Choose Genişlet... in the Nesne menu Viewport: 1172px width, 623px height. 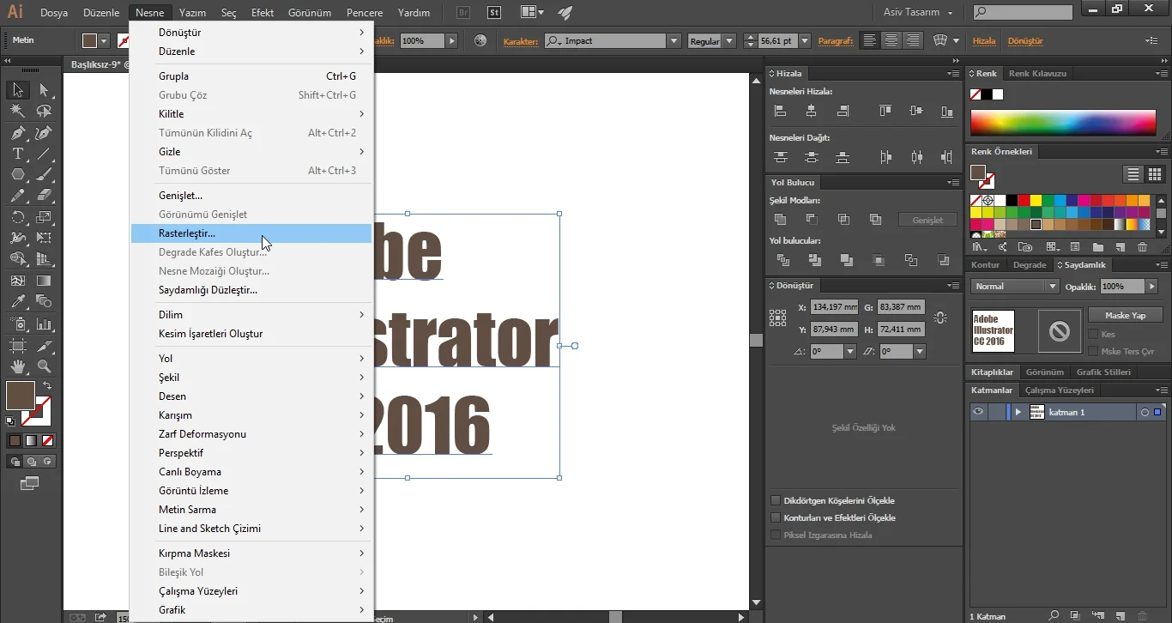pyautogui.click(x=251, y=196)
